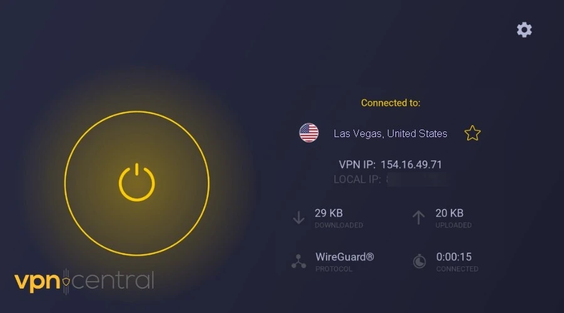Screen dimensions: 564x313
Task: Click the PROTOCOL label under WireGuard
Action: tap(333, 269)
